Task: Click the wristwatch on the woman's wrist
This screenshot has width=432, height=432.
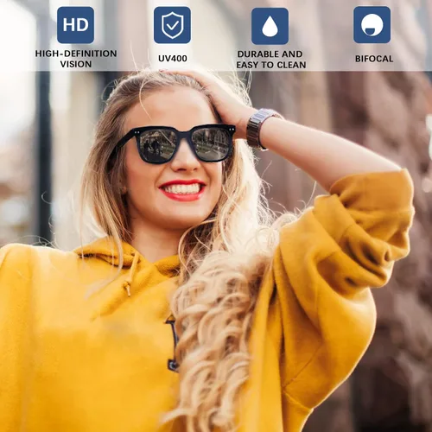Action: [x=261, y=128]
